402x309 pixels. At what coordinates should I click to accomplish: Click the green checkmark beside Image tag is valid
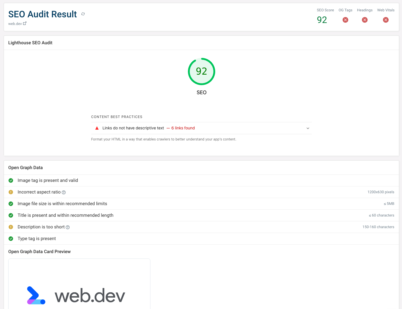pos(11,180)
